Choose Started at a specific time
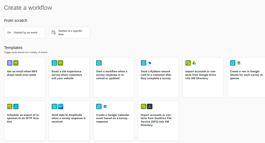The image size is (265, 143). coord(69,33)
